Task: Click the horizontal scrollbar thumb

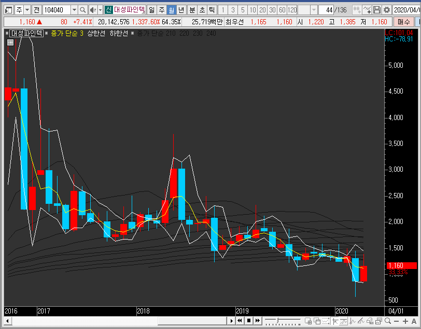Action: [x=192, y=320]
